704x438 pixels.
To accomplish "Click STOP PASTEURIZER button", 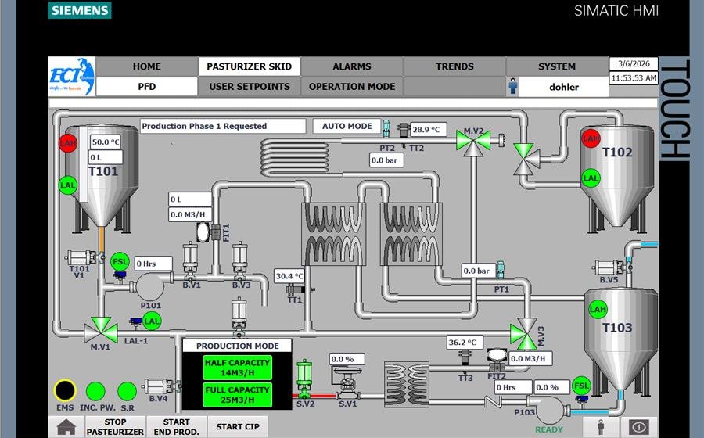I will coord(116,427).
